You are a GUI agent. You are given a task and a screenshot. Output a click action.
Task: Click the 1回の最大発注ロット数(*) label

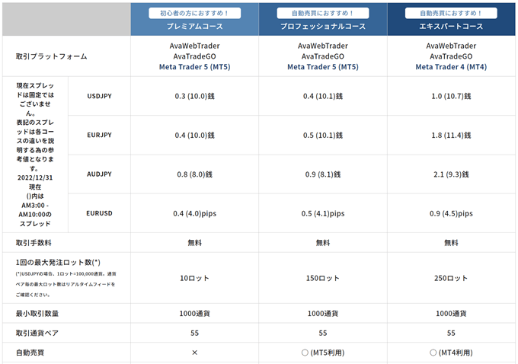[58, 262]
